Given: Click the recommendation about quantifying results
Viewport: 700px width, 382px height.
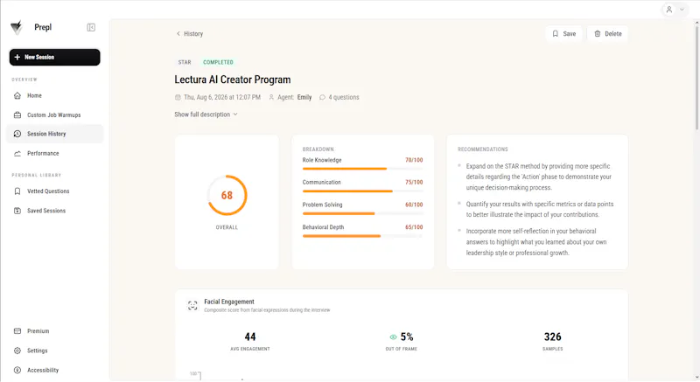Looking at the screenshot, I should [x=540, y=210].
